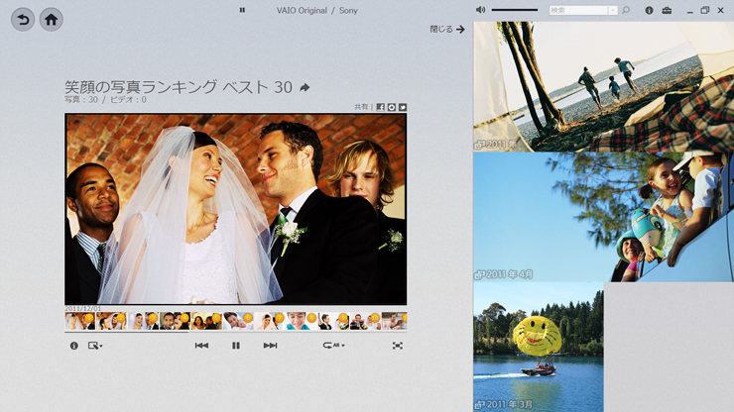734x412 pixels.
Task: Open the parasailing smiley photo thumbnail
Action: click(x=538, y=347)
